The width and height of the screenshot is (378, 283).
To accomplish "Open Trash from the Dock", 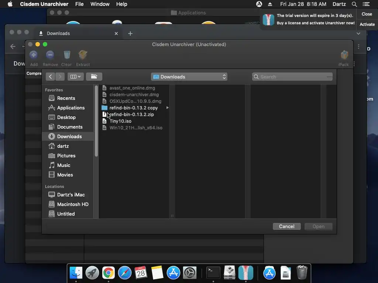I will coord(302,273).
